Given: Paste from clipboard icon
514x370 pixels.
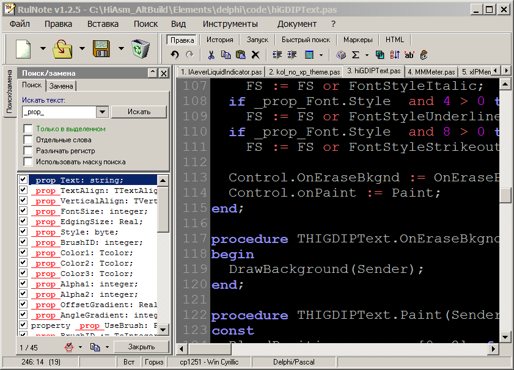Looking at the screenshot, I should click(241, 55).
